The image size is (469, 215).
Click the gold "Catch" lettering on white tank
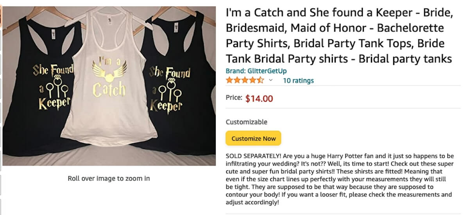pyautogui.click(x=109, y=90)
